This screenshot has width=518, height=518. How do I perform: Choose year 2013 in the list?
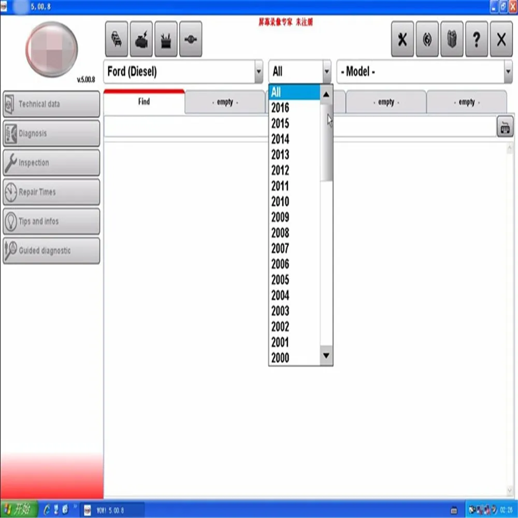[294, 154]
